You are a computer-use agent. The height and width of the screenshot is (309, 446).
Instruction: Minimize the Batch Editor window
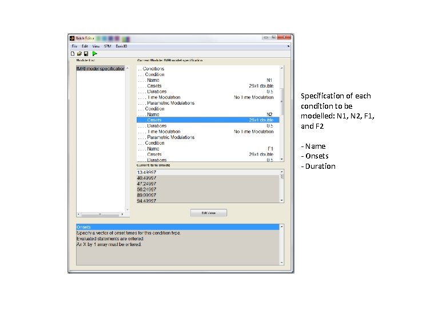[x=266, y=37]
